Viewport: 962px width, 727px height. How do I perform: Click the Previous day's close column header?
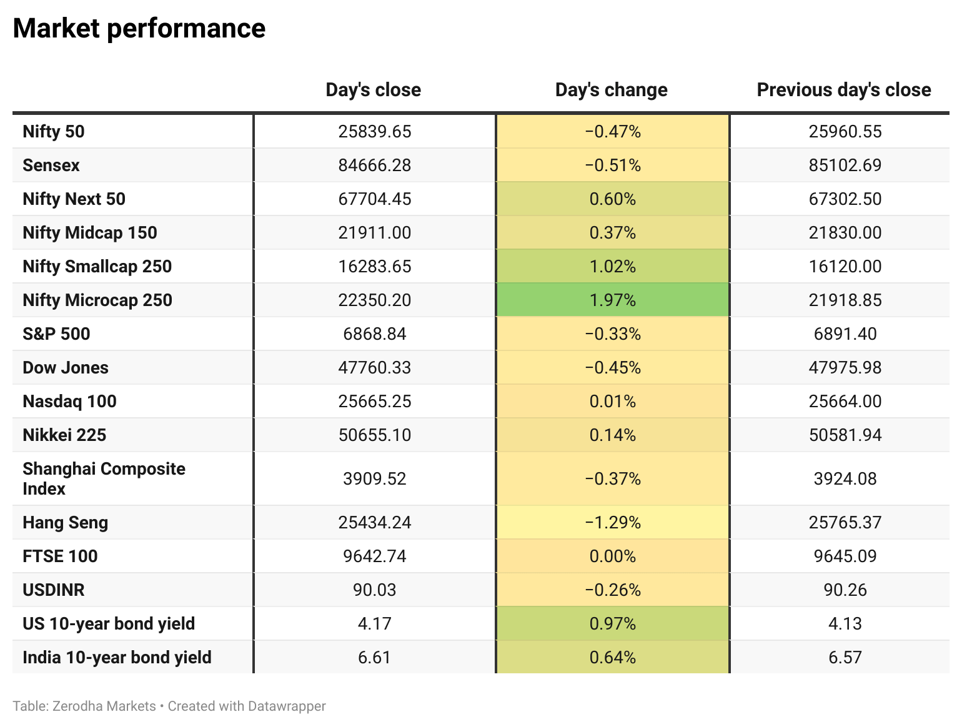(844, 90)
